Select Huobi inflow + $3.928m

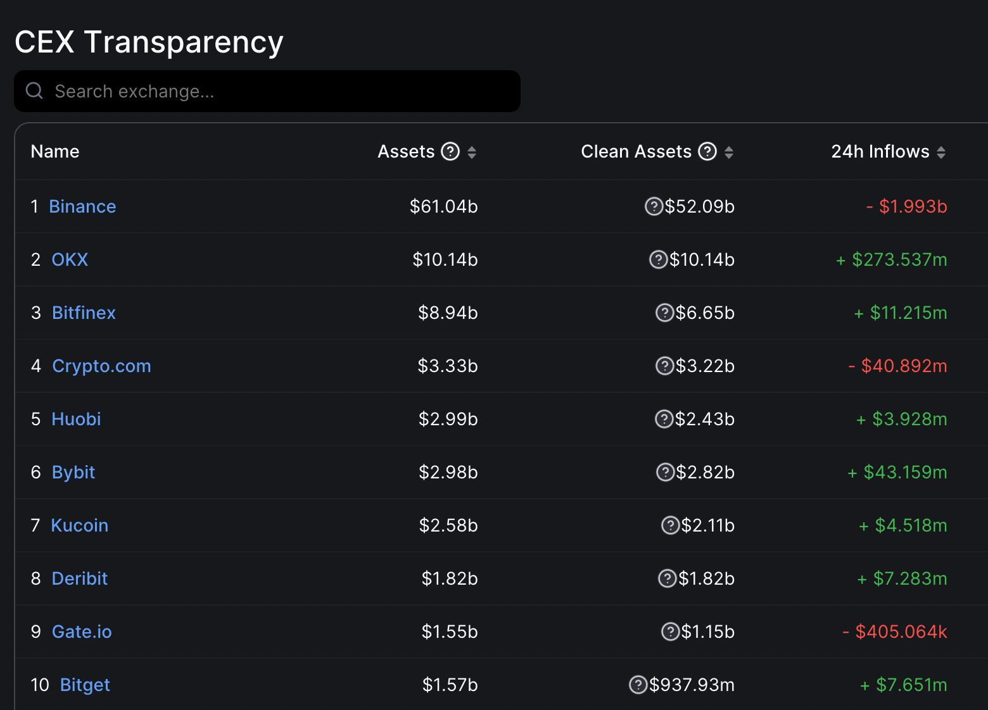[902, 419]
